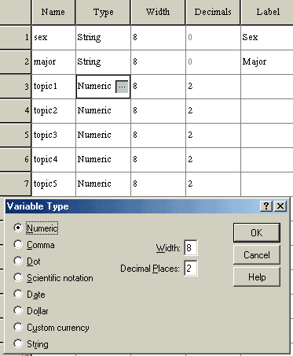Close the Variable Type dialog
Viewport: 293px width, 356px height.
280,206
